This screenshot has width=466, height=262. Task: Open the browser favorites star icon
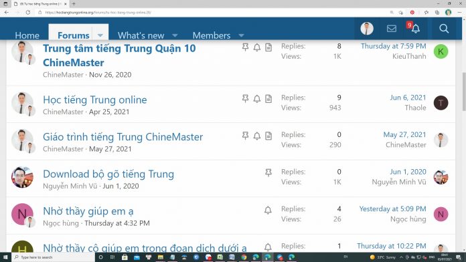[x=426, y=13]
